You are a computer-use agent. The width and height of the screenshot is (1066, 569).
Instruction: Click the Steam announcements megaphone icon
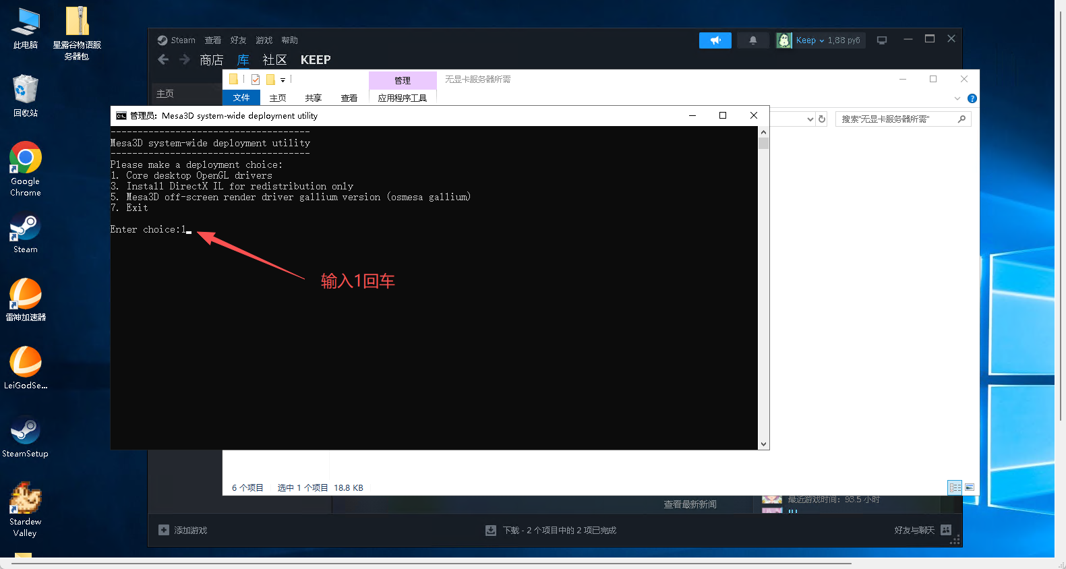click(715, 40)
